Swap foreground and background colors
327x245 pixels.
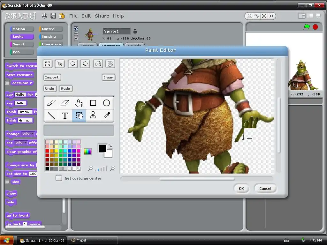coord(110,146)
